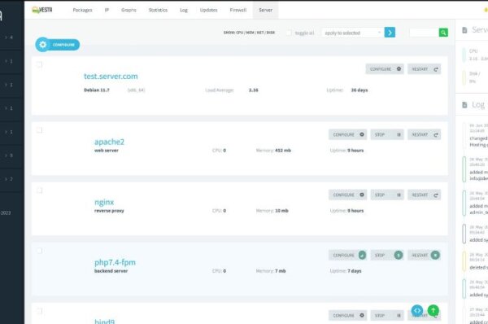Screen dimensions: 488x324
Task: Click the NET filter in SHOW
Action: [x=260, y=33]
